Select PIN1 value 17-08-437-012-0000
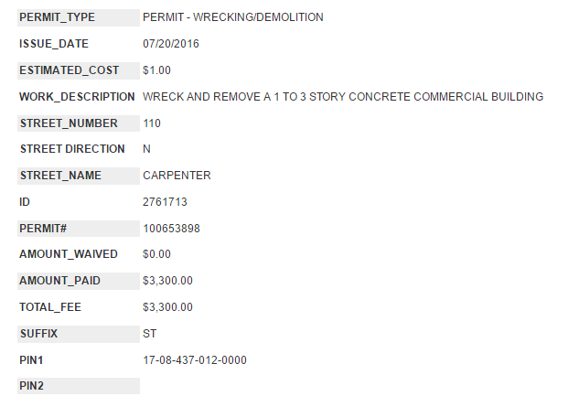Viewport: 568px width, 396px height. pos(195,360)
